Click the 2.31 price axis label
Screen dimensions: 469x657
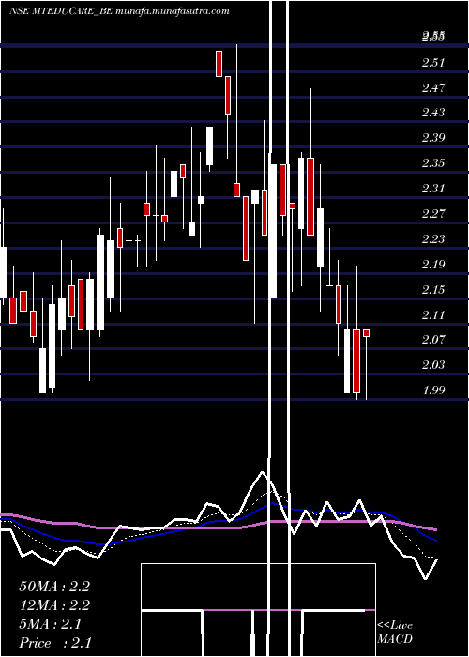pos(433,189)
